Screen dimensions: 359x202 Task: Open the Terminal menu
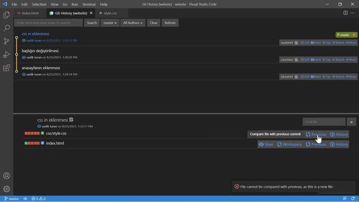[89, 4]
